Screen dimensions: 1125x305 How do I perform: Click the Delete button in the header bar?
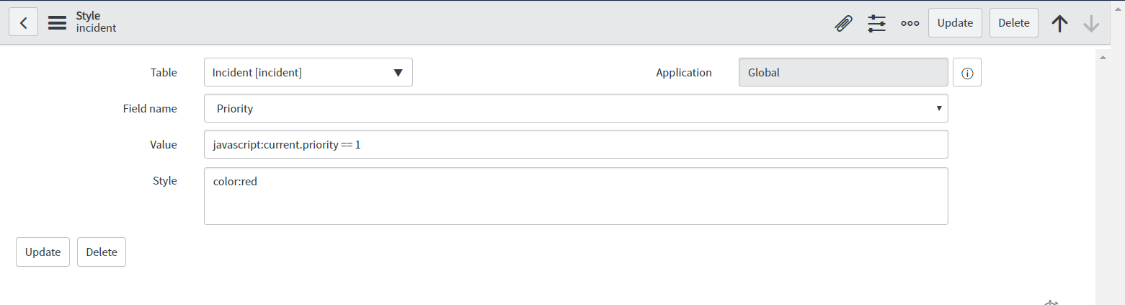click(x=1014, y=23)
